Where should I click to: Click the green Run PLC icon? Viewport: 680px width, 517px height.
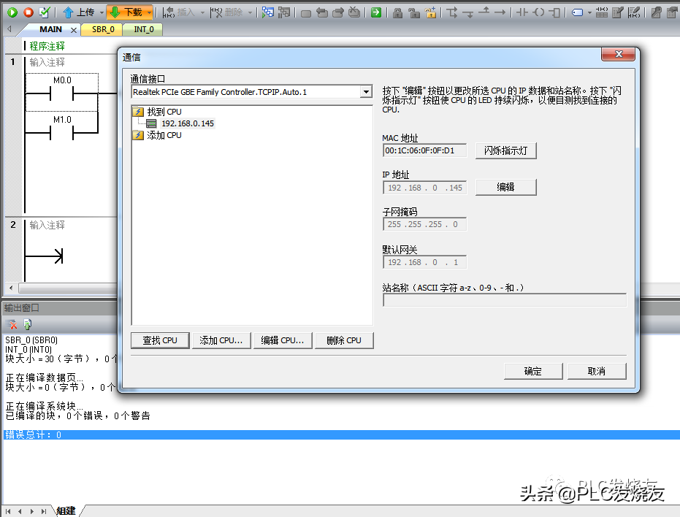pos(12,12)
